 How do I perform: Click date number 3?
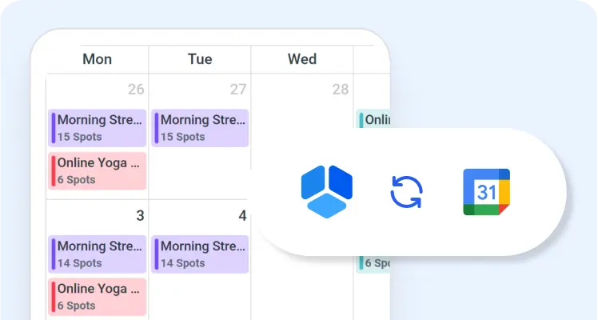(x=141, y=216)
